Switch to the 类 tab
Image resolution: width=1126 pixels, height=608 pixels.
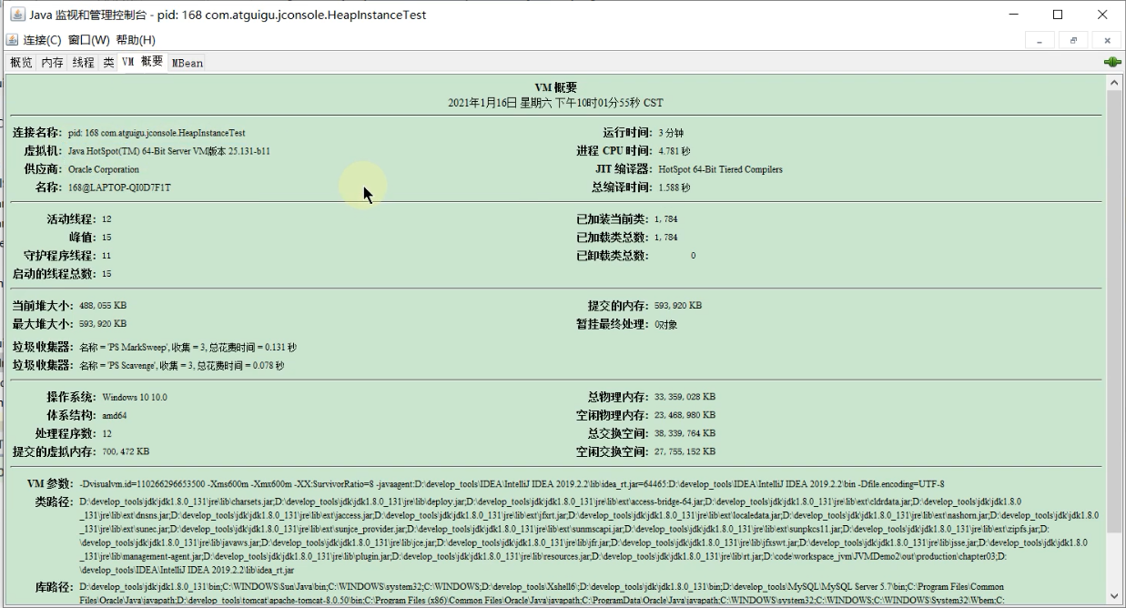coord(108,63)
